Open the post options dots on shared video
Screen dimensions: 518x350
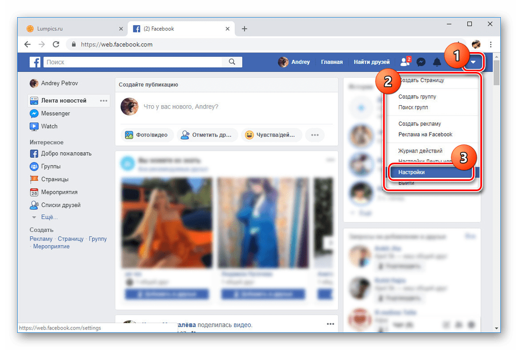[x=330, y=324]
